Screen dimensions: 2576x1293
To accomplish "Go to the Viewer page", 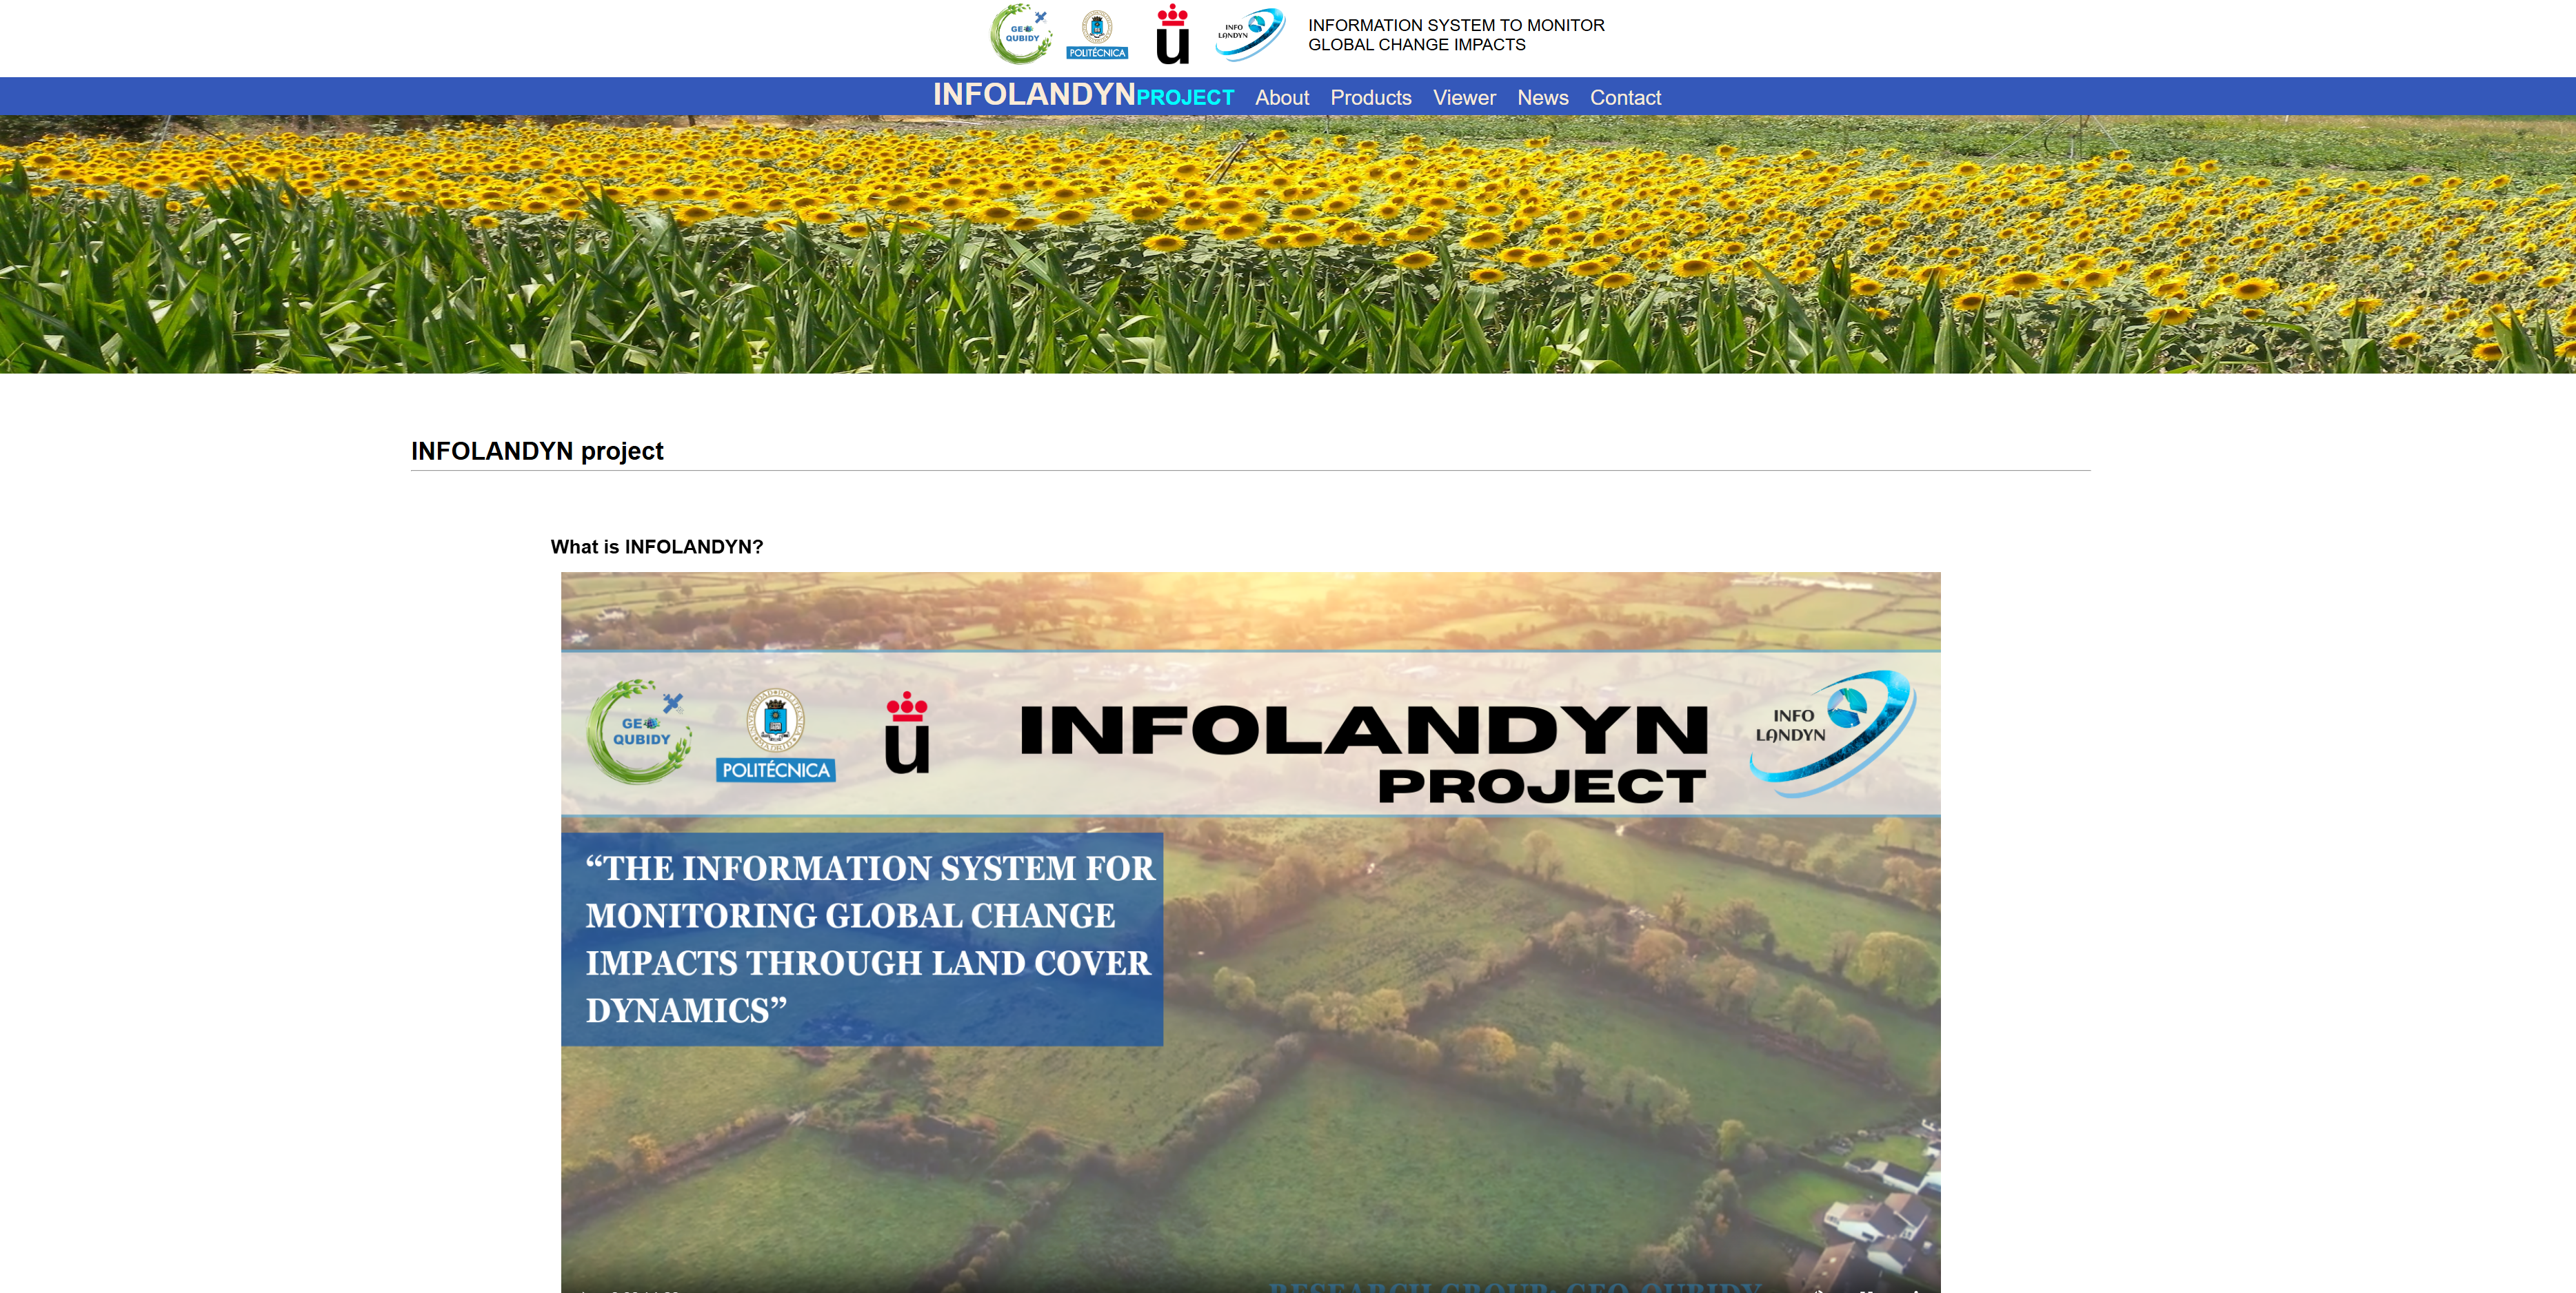I will coord(1464,98).
